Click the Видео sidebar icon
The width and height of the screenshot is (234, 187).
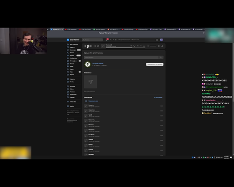(x=68, y=66)
